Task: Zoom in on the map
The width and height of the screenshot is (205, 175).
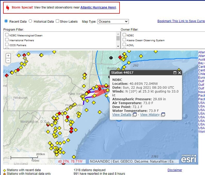Action: 8,56
